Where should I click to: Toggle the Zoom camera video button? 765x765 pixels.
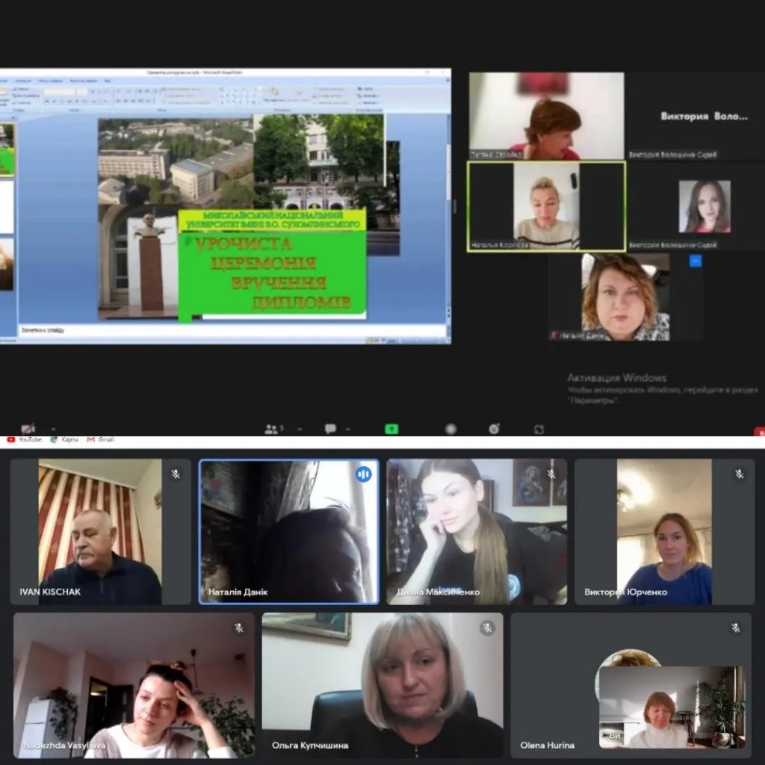click(28, 429)
